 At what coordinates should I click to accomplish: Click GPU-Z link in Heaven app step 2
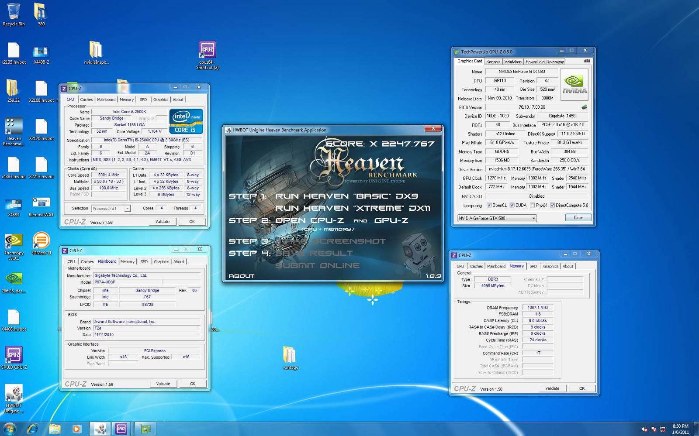391,220
